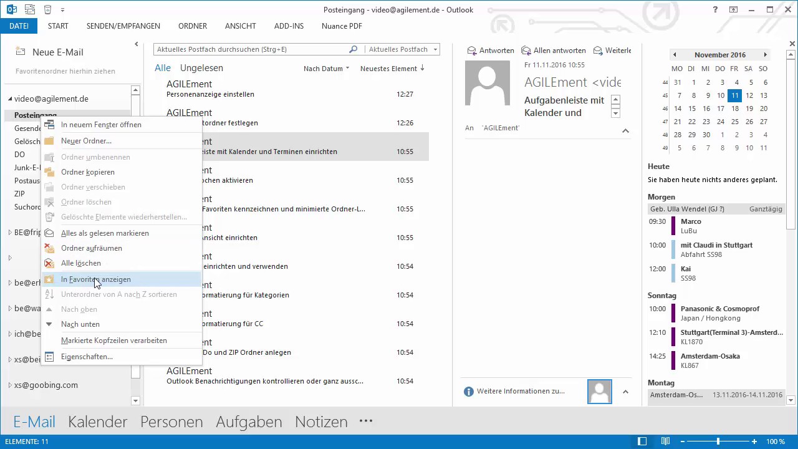Switch to the SENDEN/EMPFANGEN tab
The image size is (798, 449).
123,26
